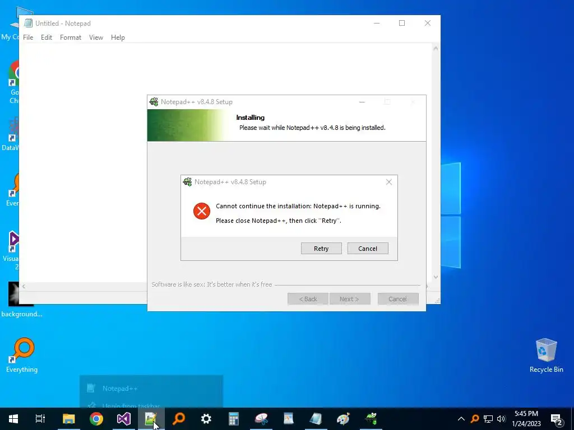Screen dimensions: 574x430
Task: Switch to Notepad via its taskbar icon
Action: click(316, 419)
